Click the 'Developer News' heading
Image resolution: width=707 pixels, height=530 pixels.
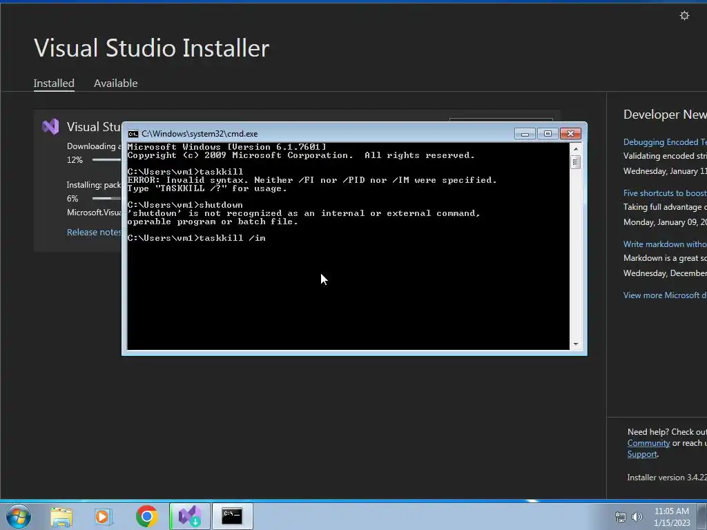[665, 115]
